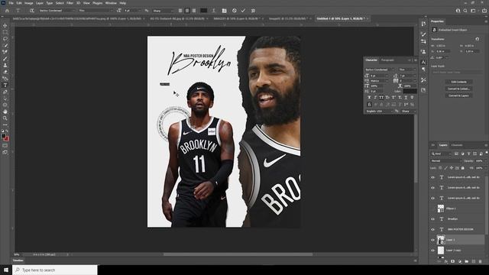This screenshot has height=275, width=489.
Task: Click Convert to Layers button
Action: click(458, 95)
